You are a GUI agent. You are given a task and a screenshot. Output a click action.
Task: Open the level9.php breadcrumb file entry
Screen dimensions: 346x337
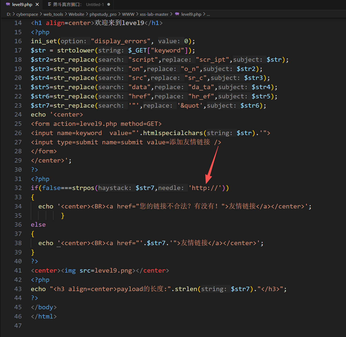coord(191,14)
